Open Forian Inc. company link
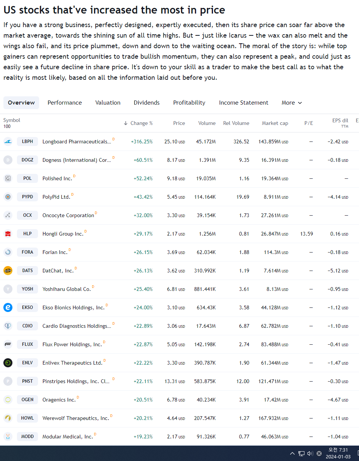The image size is (359, 461). (x=55, y=253)
